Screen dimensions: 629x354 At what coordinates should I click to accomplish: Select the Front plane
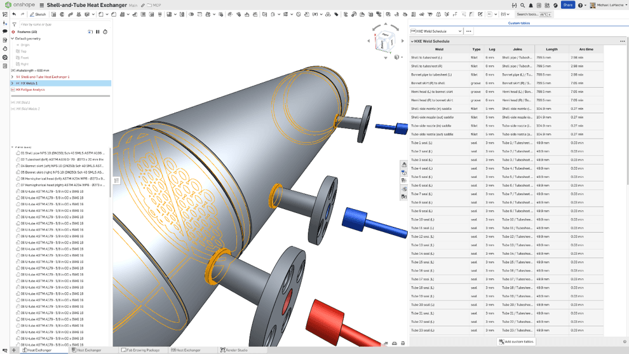tap(25, 58)
